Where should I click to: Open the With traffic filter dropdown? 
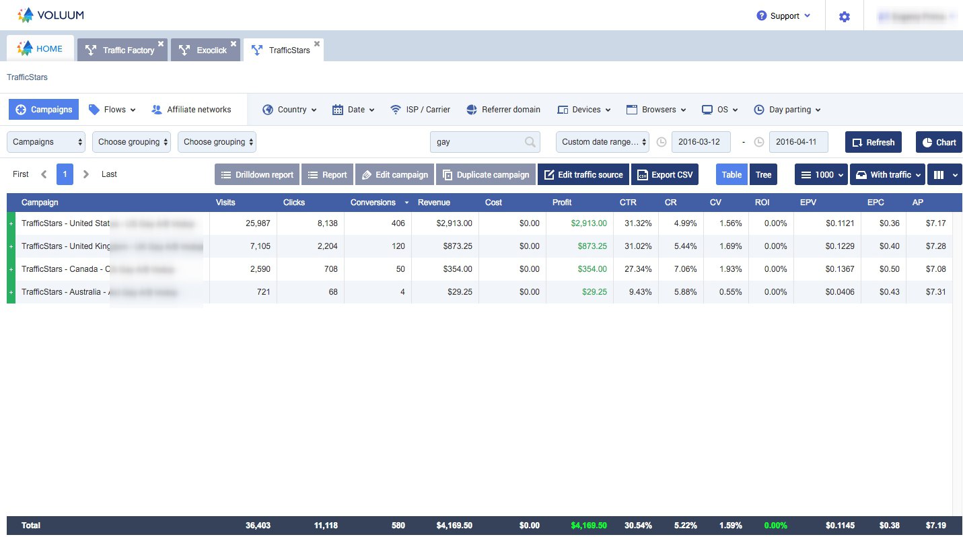(x=888, y=174)
